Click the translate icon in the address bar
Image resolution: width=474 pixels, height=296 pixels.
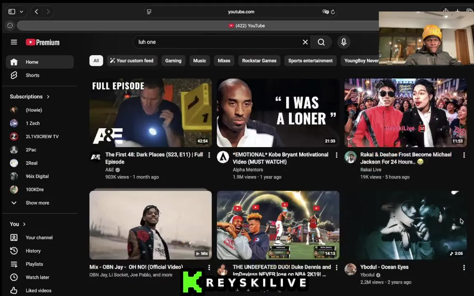tap(325, 12)
